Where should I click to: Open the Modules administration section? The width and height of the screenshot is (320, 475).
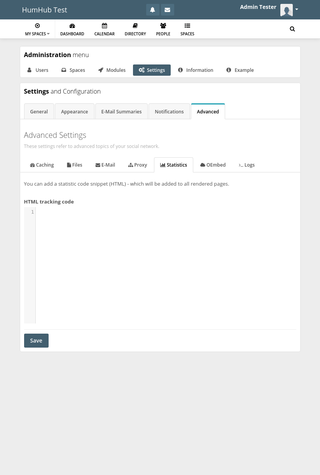coord(112,70)
